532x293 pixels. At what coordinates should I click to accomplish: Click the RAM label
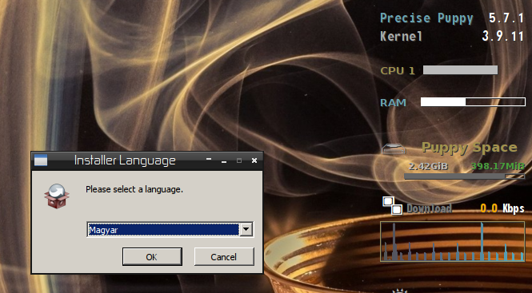(393, 103)
